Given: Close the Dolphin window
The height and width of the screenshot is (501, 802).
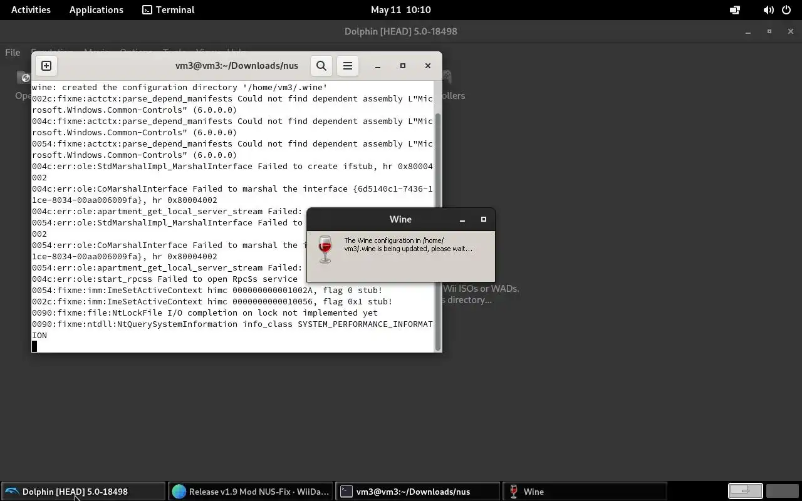Looking at the screenshot, I should (x=791, y=31).
